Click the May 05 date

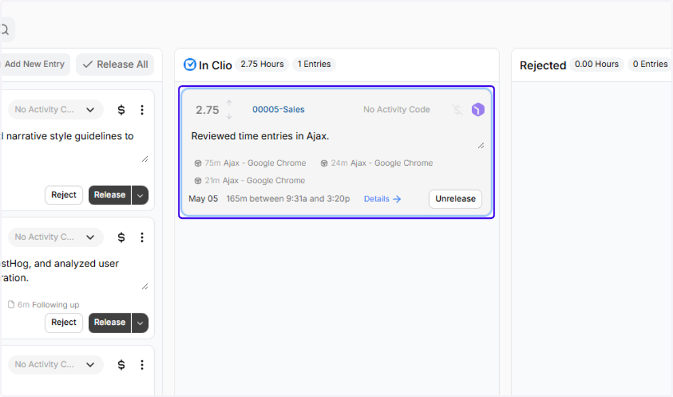(203, 199)
